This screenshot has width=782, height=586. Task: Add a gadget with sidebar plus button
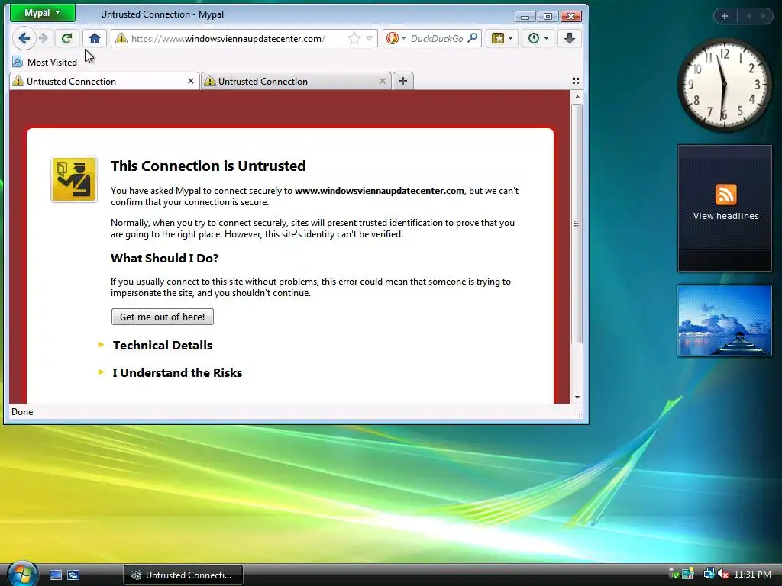pos(725,16)
